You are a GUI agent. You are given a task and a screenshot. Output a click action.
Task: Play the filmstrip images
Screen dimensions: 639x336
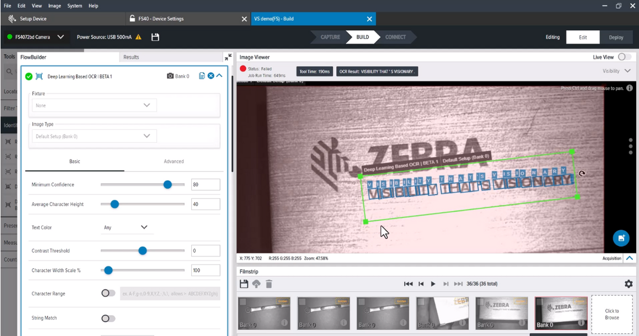tap(433, 284)
